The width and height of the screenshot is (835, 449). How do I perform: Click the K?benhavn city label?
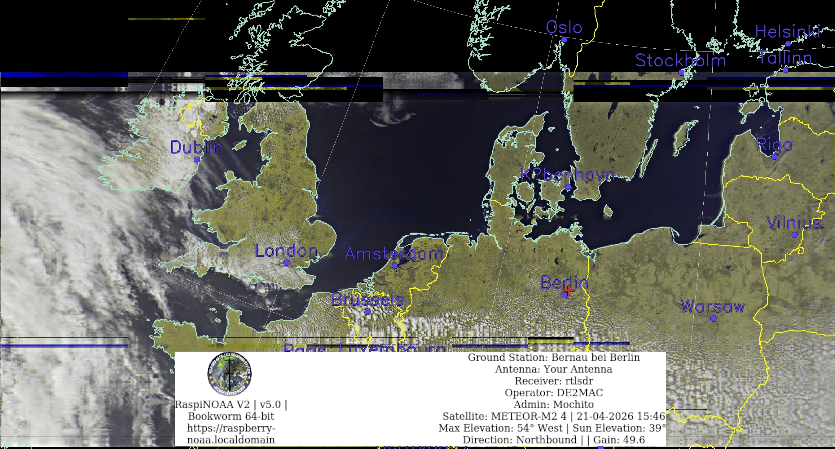click(567, 175)
